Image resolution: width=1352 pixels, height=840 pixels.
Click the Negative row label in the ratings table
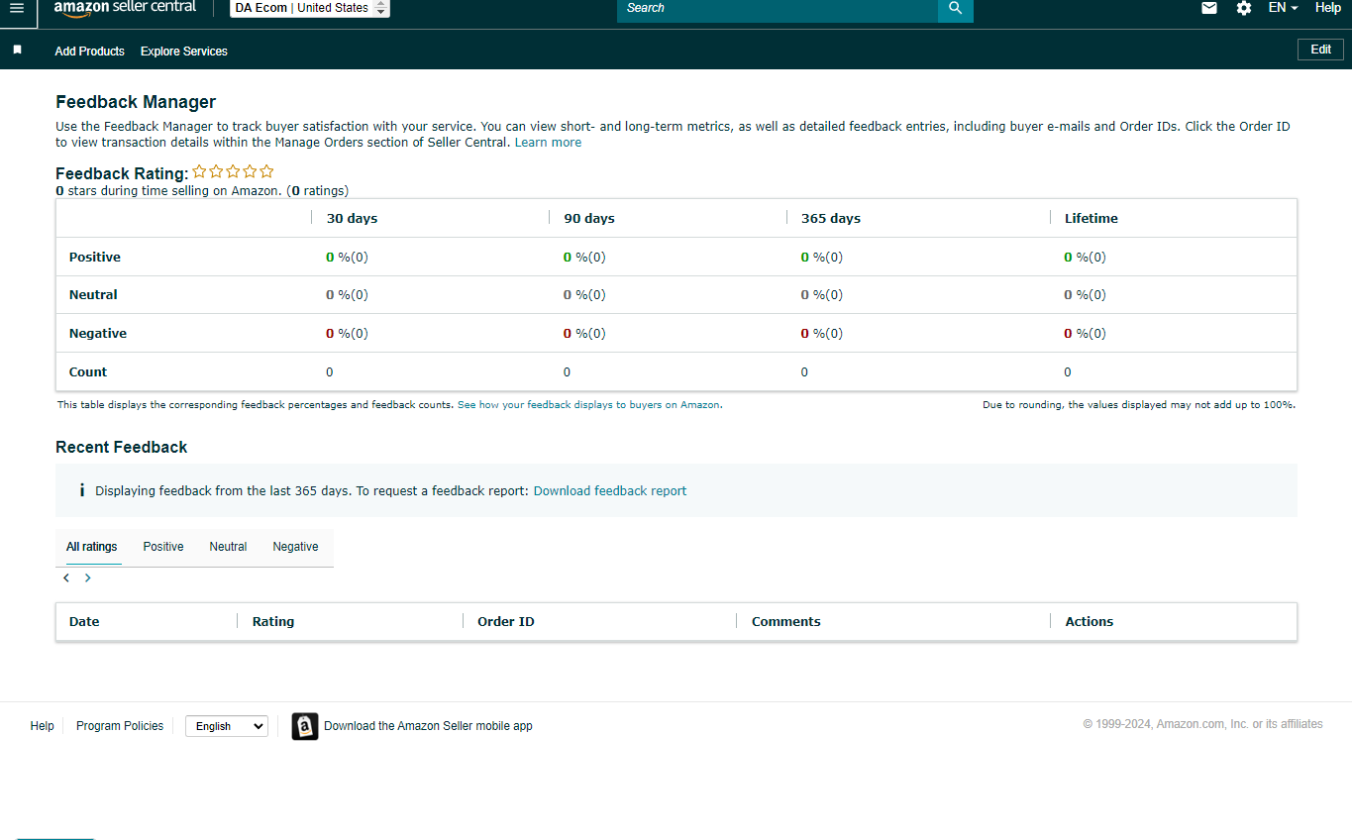coord(98,334)
